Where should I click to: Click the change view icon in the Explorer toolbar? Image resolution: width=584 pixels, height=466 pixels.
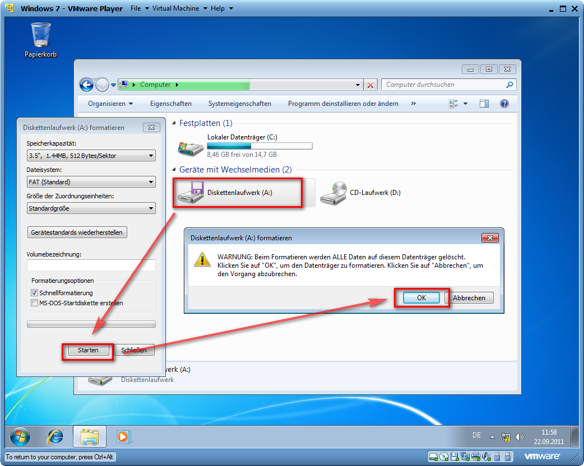pyautogui.click(x=453, y=104)
